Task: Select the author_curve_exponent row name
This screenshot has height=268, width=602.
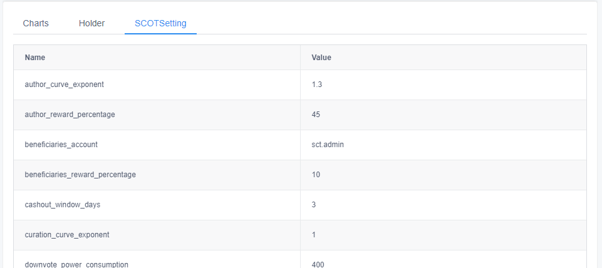Action: [x=64, y=85]
